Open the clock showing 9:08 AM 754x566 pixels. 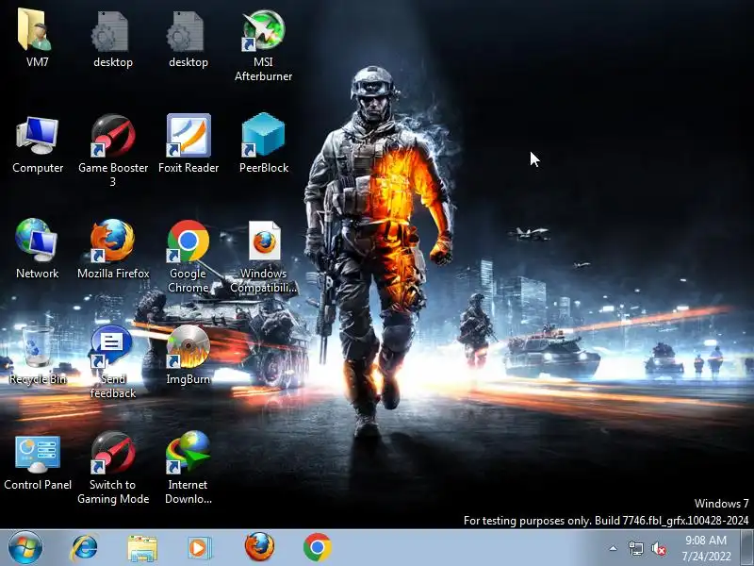tap(706, 548)
